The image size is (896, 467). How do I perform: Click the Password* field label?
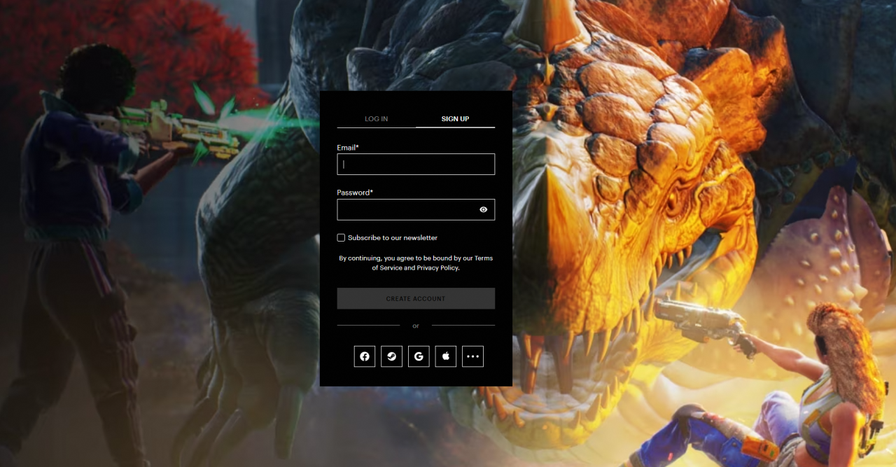(355, 193)
